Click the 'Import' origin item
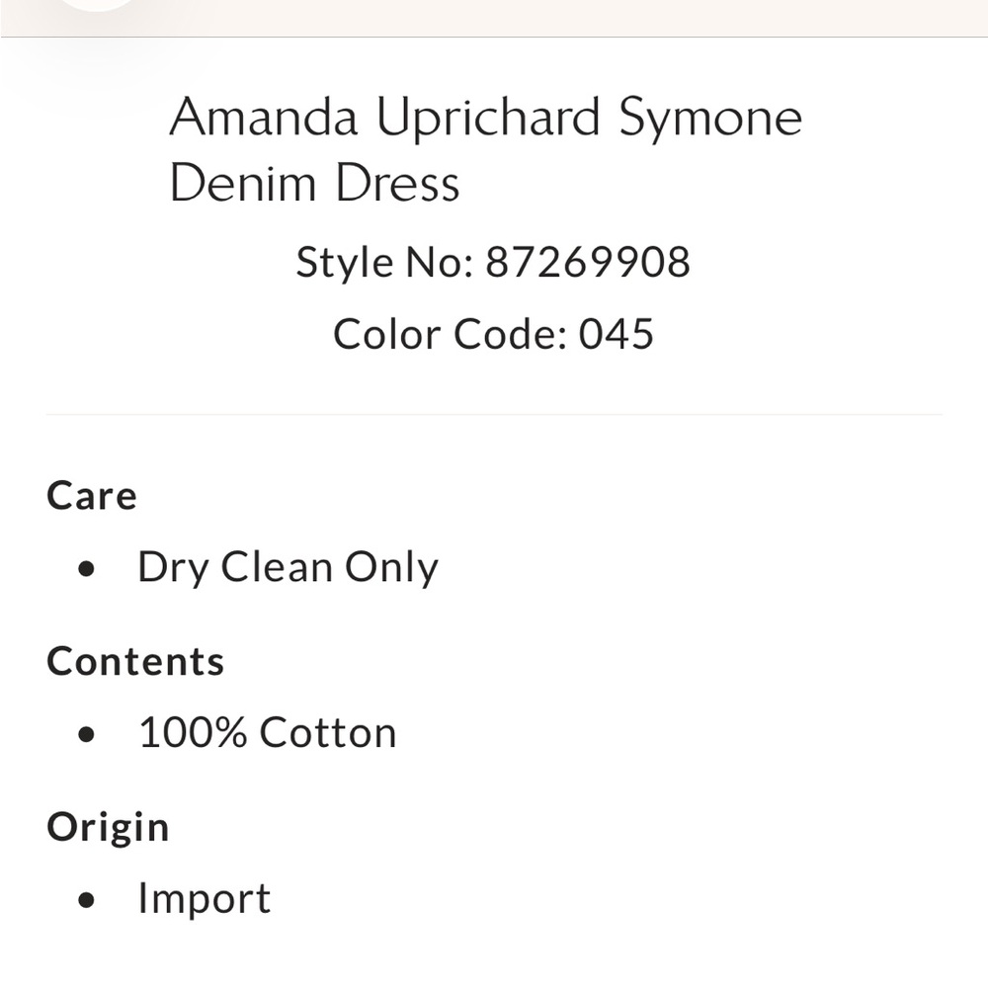Image resolution: width=988 pixels, height=988 pixels. tap(204, 898)
